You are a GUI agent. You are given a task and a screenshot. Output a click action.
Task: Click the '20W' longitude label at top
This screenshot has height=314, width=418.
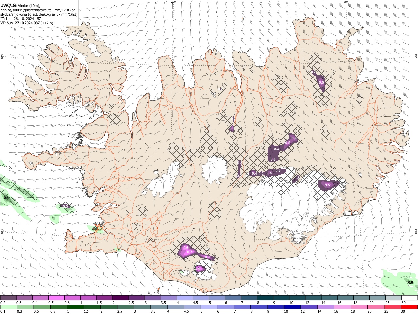[x=174, y=2]
